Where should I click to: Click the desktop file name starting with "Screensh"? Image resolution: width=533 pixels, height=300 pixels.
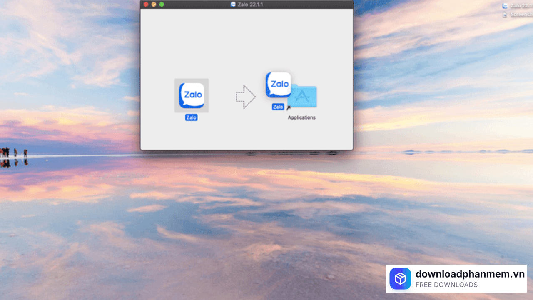point(521,14)
